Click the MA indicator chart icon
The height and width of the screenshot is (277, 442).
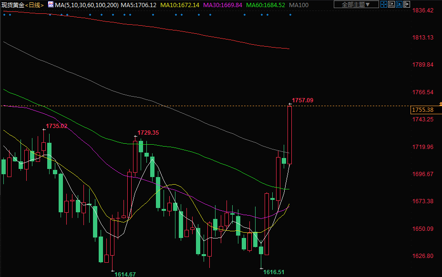pyautogui.click(x=51, y=4)
